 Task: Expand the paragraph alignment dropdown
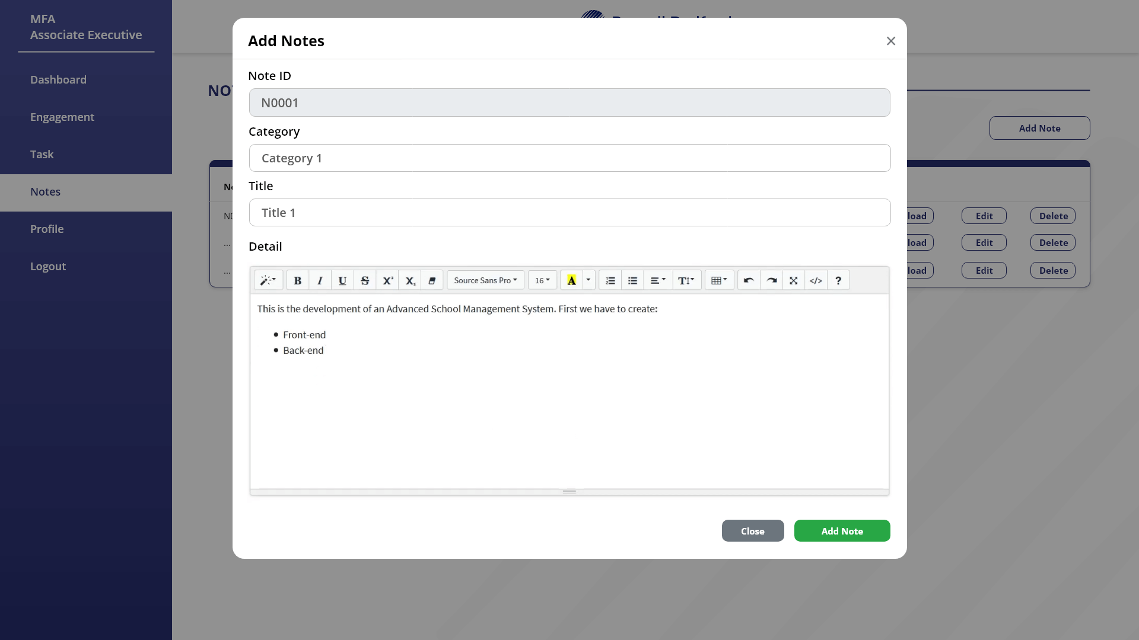pos(657,280)
